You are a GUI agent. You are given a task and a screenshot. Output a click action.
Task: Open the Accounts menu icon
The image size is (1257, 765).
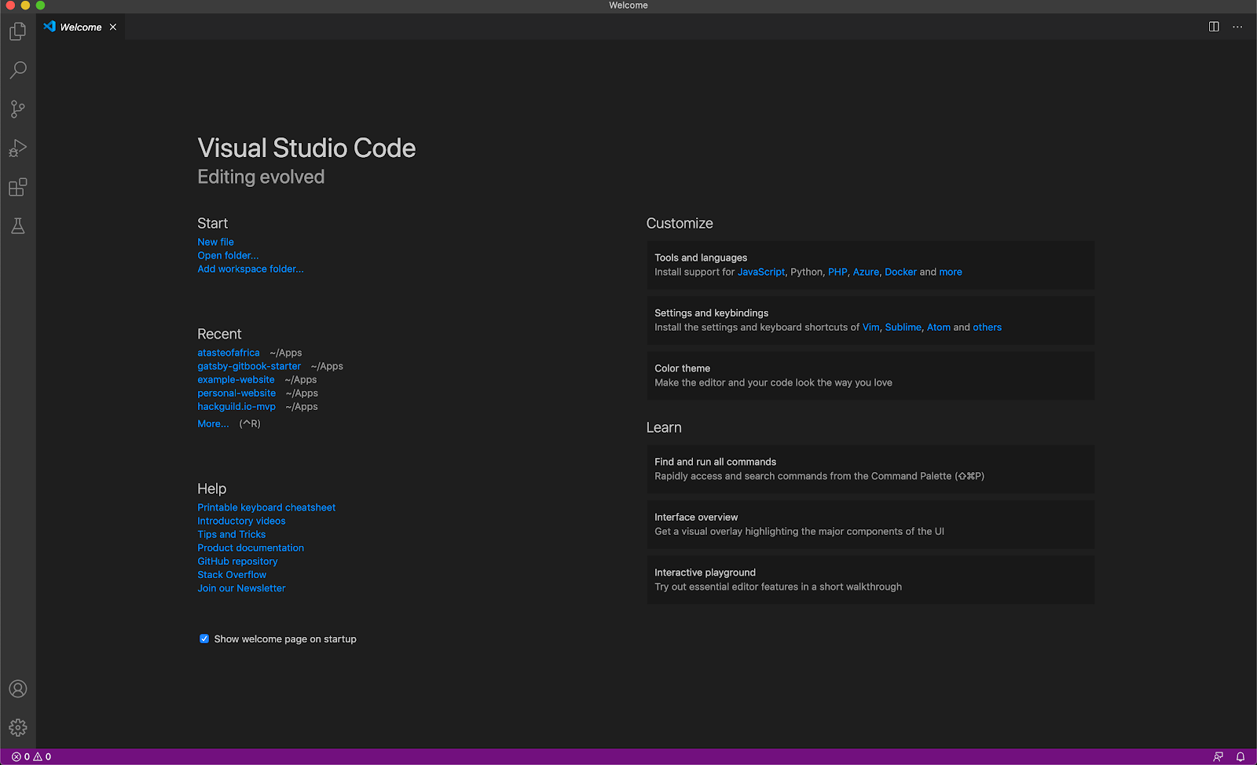[18, 689]
